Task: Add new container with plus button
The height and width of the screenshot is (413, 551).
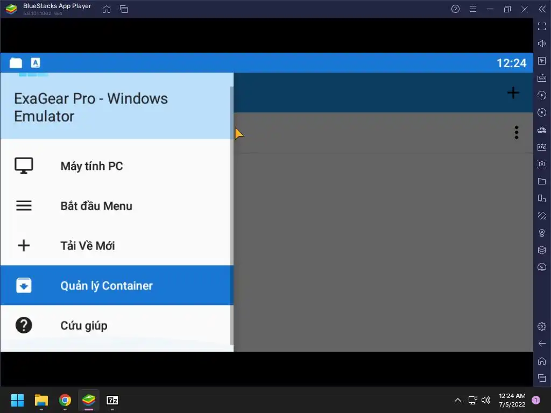Action: pyautogui.click(x=513, y=92)
